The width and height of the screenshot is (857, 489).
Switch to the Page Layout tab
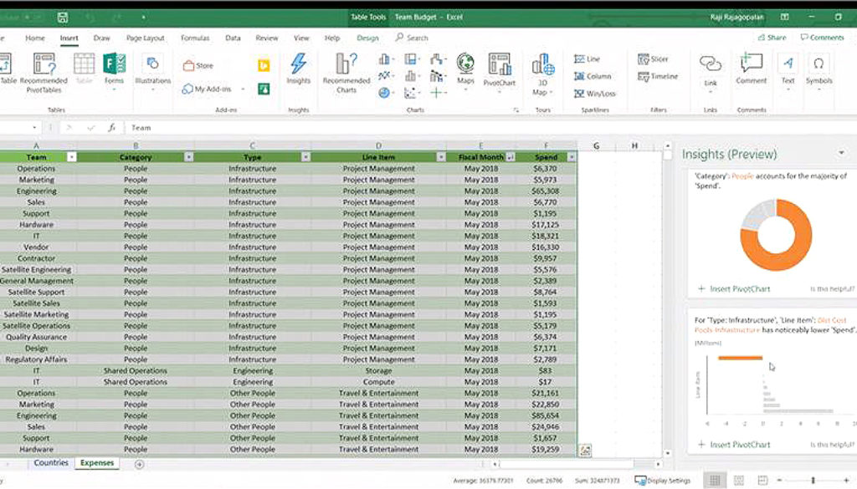click(146, 38)
